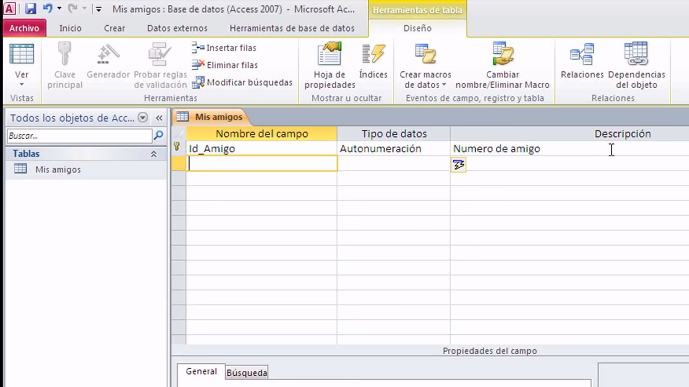Collapse the navigation pane with double chevron

pyautogui.click(x=159, y=118)
